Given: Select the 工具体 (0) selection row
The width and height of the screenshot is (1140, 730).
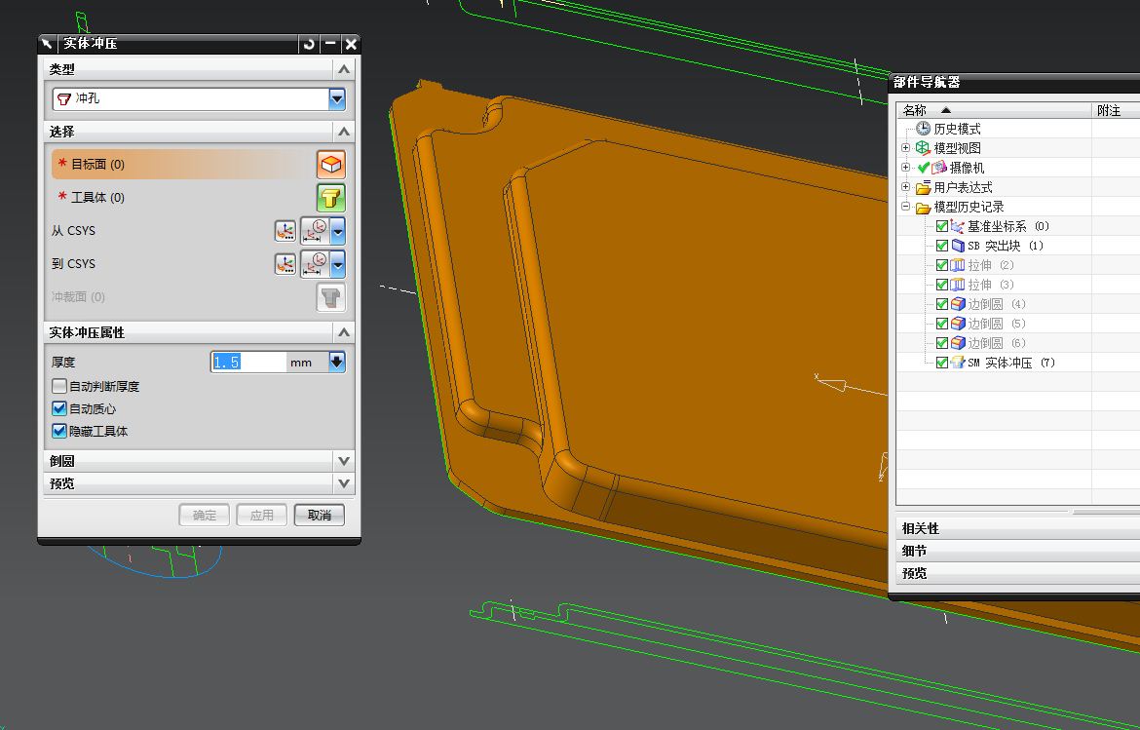Looking at the screenshot, I should pyautogui.click(x=182, y=198).
